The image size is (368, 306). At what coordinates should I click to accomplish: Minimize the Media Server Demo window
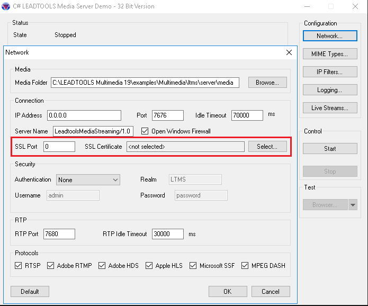coord(307,6)
